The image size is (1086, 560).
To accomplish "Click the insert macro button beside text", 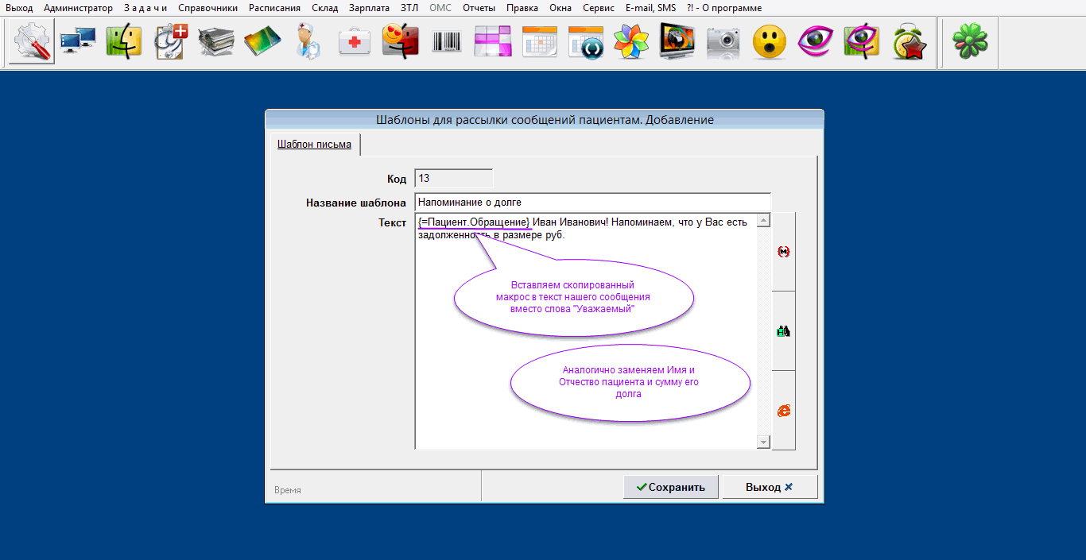I will (x=783, y=252).
